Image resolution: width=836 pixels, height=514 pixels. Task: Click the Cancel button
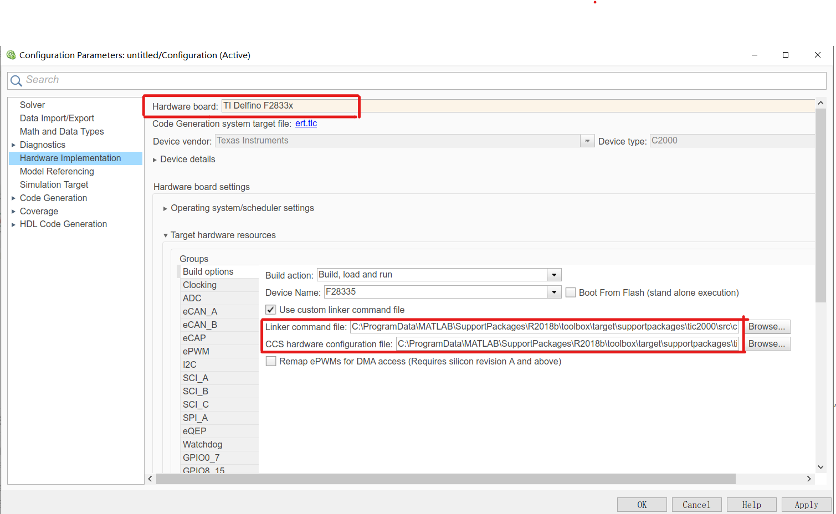coord(696,505)
